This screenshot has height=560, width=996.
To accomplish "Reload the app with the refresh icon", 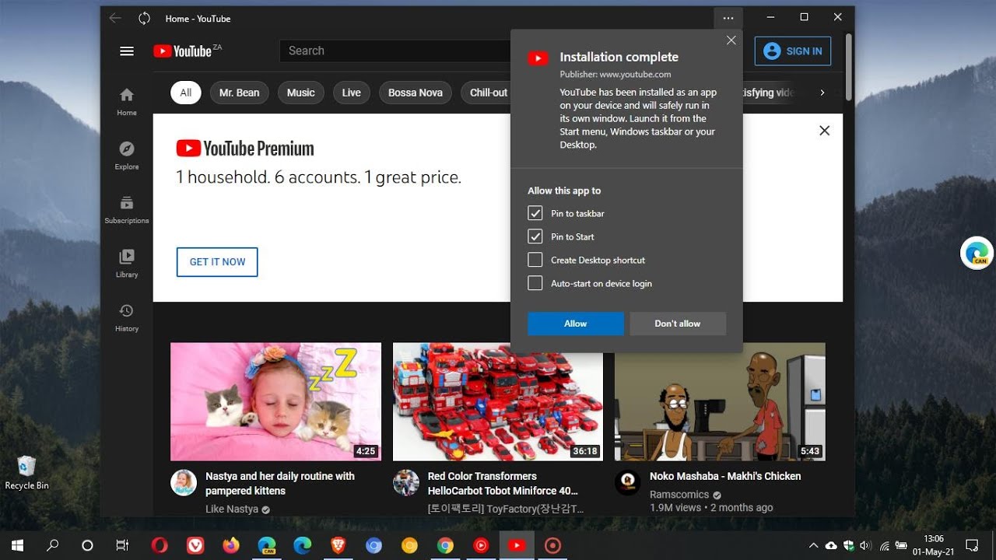I will tap(144, 18).
